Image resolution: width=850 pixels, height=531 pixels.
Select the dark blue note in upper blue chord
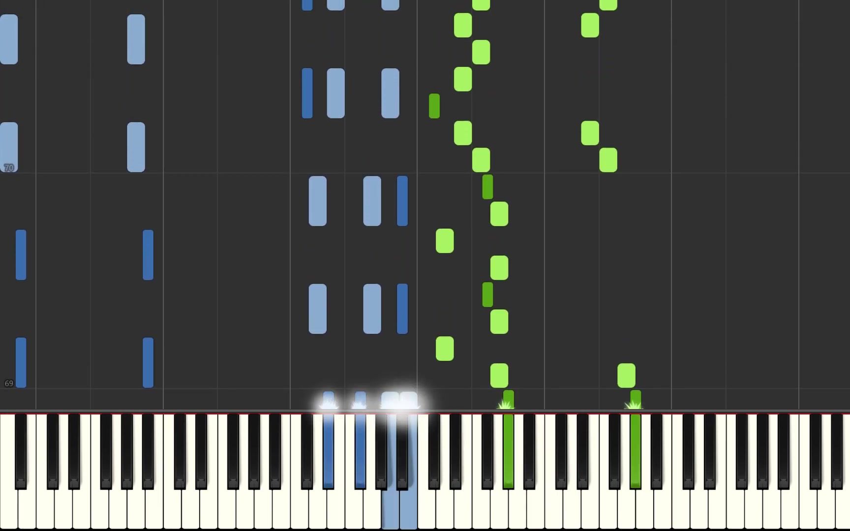[307, 93]
